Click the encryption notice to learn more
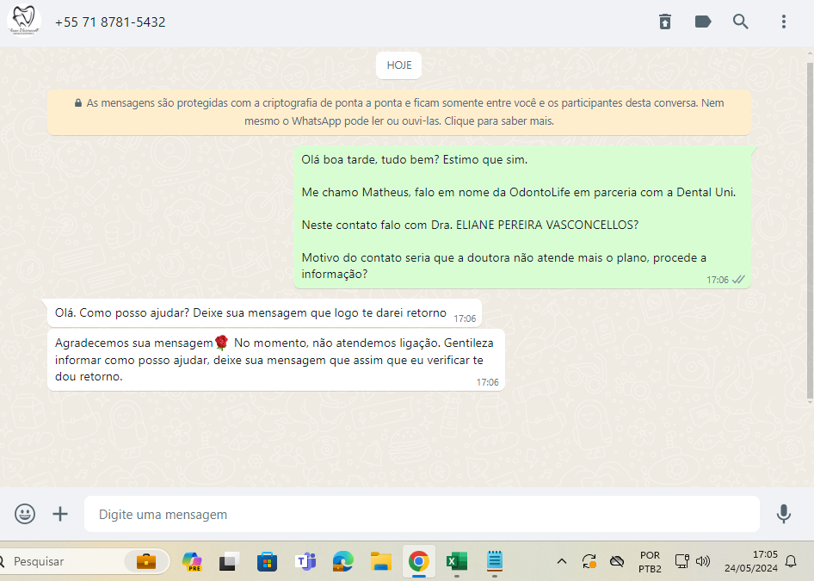This screenshot has width=814, height=581. tap(399, 112)
